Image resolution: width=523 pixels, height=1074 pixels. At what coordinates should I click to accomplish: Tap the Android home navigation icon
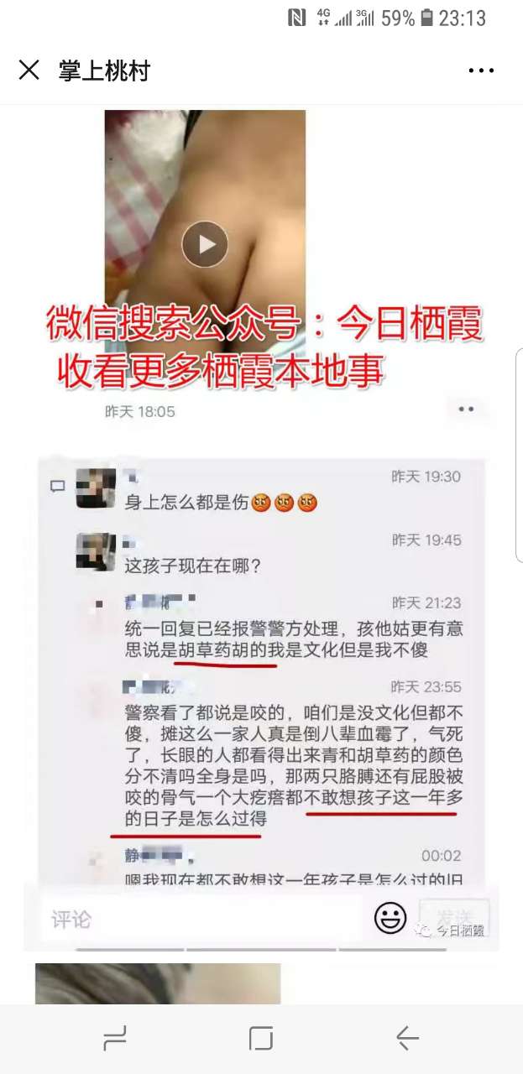tap(261, 1039)
